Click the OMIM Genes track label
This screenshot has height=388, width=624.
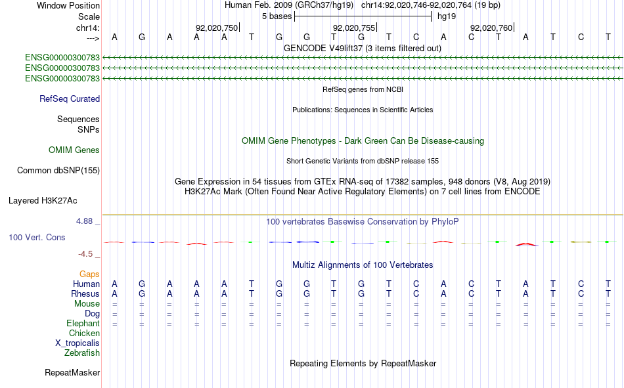click(74, 150)
